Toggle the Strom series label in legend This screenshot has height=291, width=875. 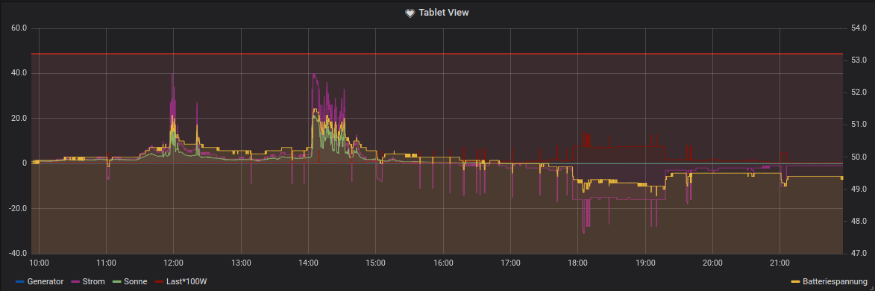pos(95,281)
